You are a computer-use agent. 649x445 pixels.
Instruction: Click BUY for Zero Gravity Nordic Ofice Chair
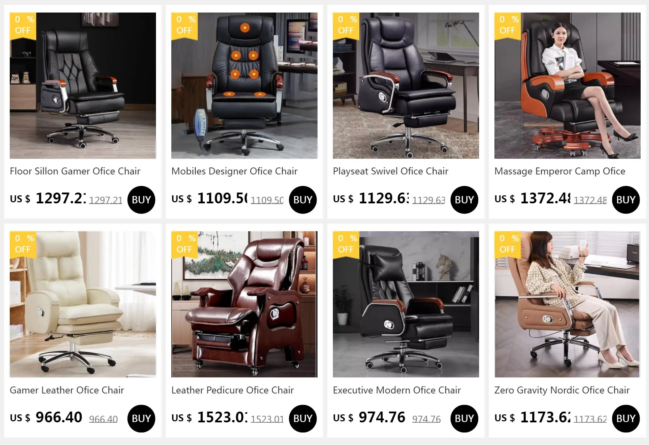pos(626,419)
